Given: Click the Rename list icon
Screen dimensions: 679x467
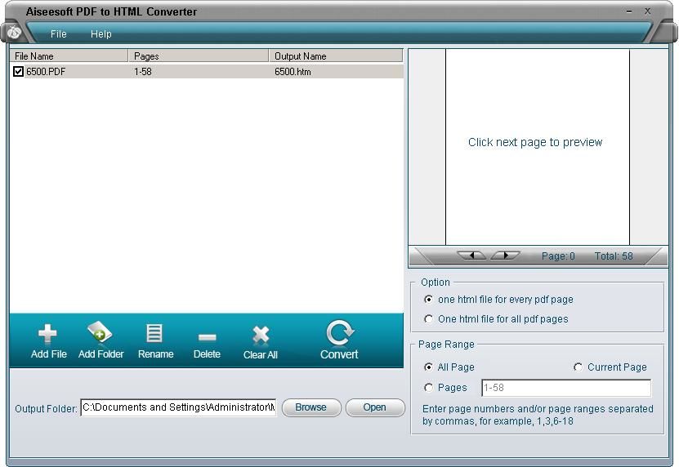Looking at the screenshot, I should (x=154, y=333).
